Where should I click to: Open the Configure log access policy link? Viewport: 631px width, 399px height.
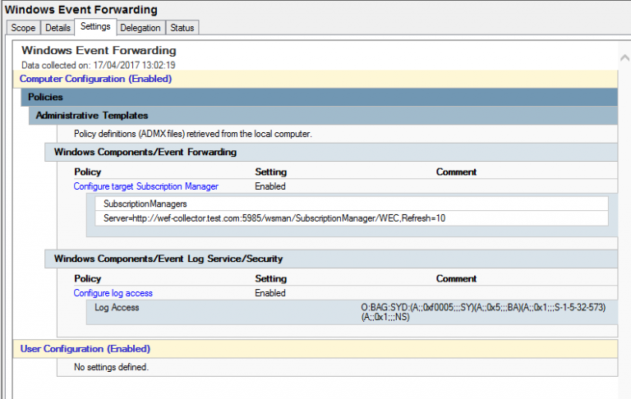(x=113, y=293)
